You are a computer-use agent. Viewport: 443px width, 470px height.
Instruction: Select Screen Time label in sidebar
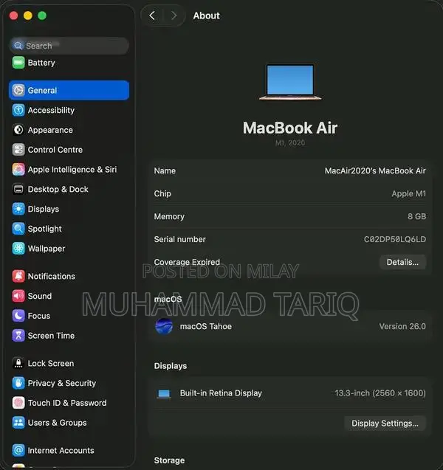point(51,336)
